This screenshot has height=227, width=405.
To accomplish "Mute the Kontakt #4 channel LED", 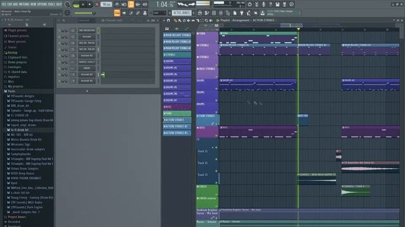I will click(x=59, y=81).
